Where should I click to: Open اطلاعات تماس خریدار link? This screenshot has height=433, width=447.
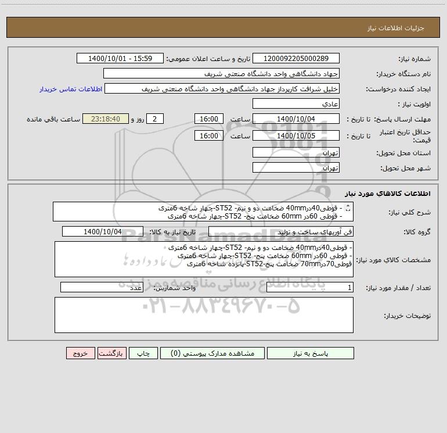(x=71, y=89)
